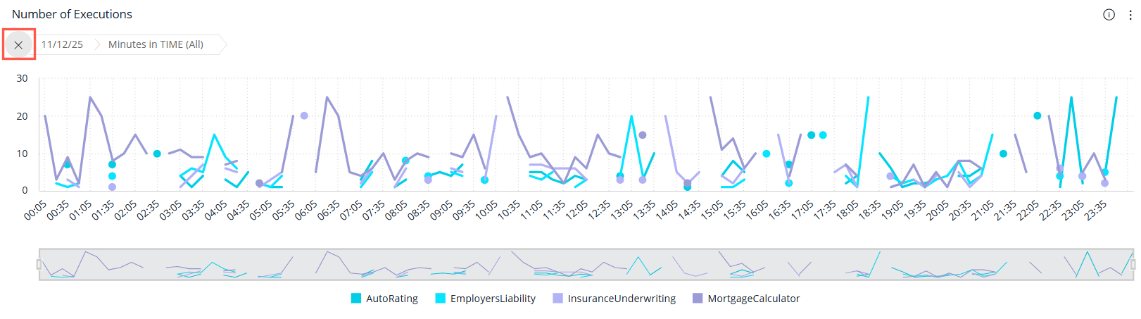This screenshot has height=319, width=1141.
Task: Click the cyan data point near 21:35
Action: click(x=1003, y=154)
